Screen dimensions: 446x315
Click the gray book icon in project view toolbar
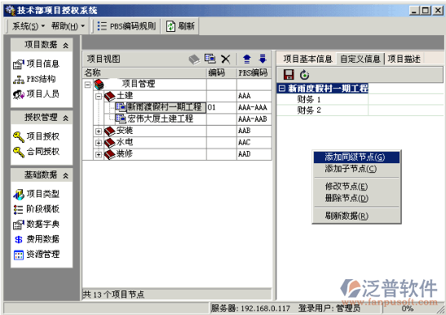195,60
